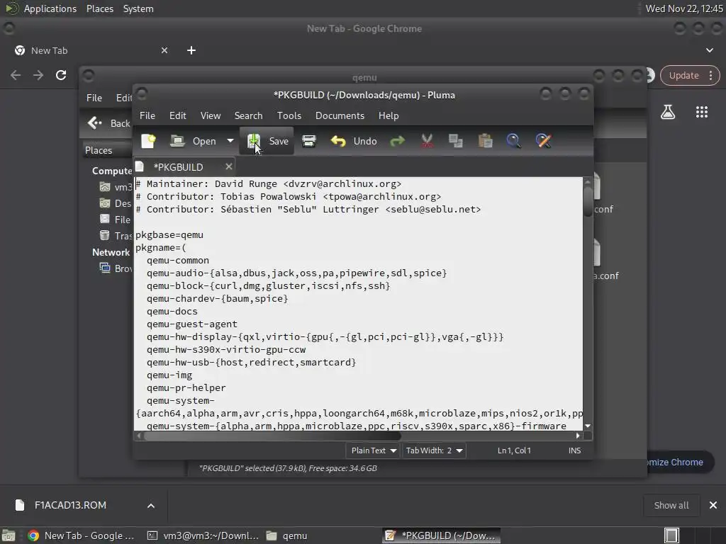The image size is (726, 544).
Task: Close the *PKGBUILD tab
Action: pos(229,166)
